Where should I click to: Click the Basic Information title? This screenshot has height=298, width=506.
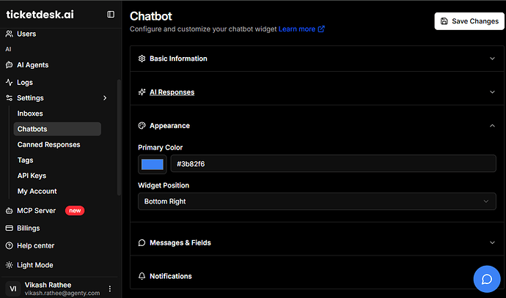pyautogui.click(x=178, y=59)
